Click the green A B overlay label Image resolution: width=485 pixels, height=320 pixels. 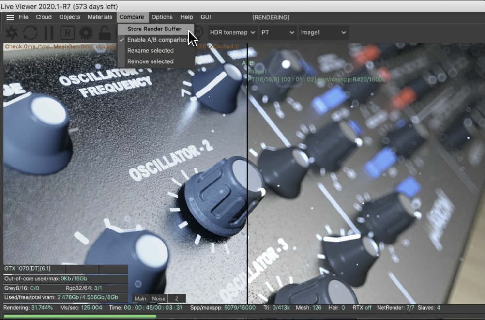click(x=248, y=63)
